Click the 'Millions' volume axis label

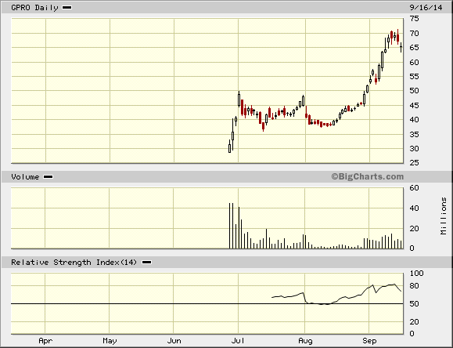click(x=444, y=216)
